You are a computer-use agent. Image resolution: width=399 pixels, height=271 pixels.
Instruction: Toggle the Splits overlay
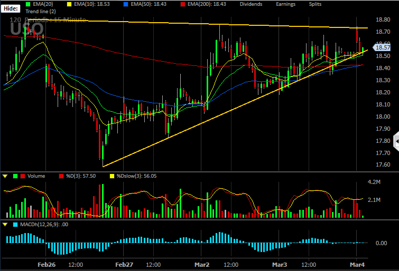(315, 4)
